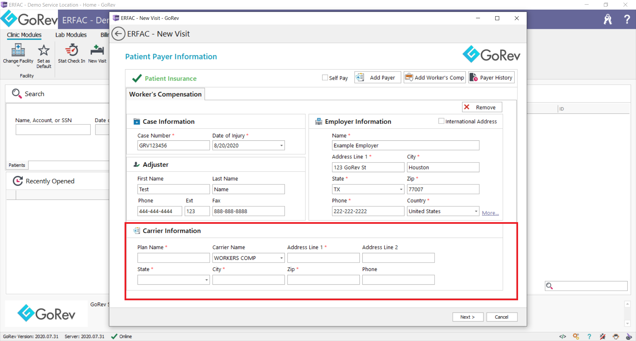Click the carrier Zip field

[323, 280]
